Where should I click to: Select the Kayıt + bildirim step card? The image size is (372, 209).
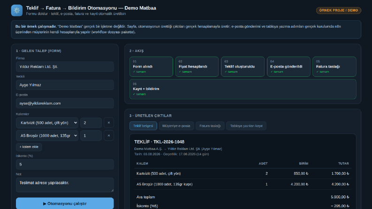point(243,89)
